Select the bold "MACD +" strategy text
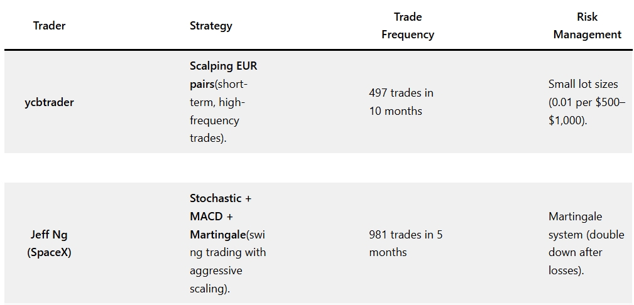 pyautogui.click(x=210, y=217)
